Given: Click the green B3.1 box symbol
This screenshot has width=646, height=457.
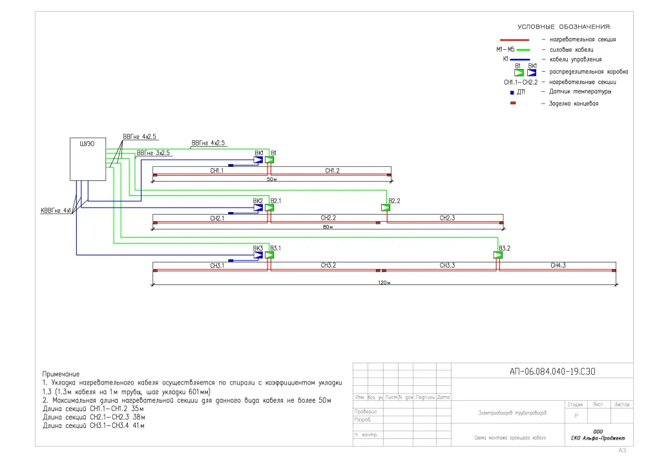Looking at the screenshot, I should (269, 255).
